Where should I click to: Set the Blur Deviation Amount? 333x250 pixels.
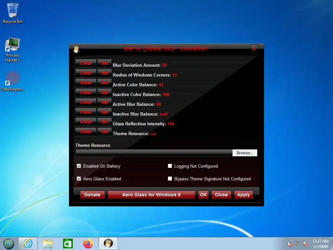[x=105, y=63]
